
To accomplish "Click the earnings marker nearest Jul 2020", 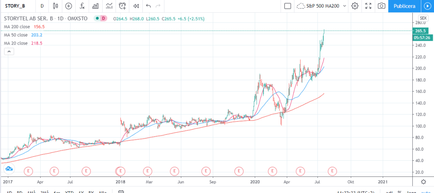I will [x=332, y=171].
